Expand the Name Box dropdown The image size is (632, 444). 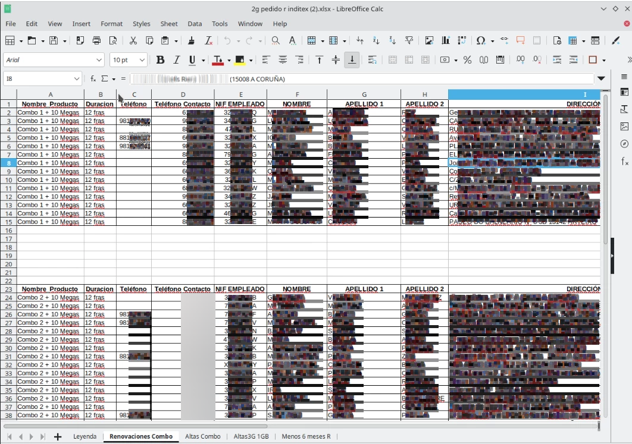coord(77,78)
